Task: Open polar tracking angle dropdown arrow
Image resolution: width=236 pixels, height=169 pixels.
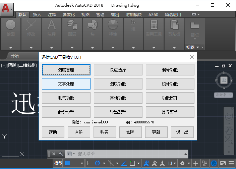Action: [x=104, y=163]
